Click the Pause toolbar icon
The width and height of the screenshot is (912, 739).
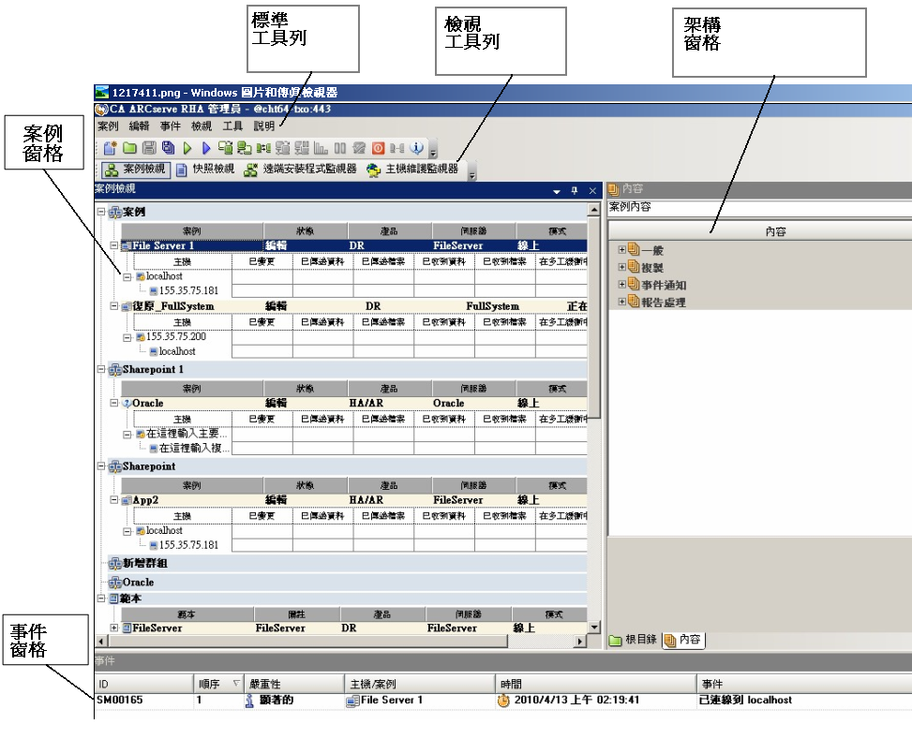click(340, 148)
